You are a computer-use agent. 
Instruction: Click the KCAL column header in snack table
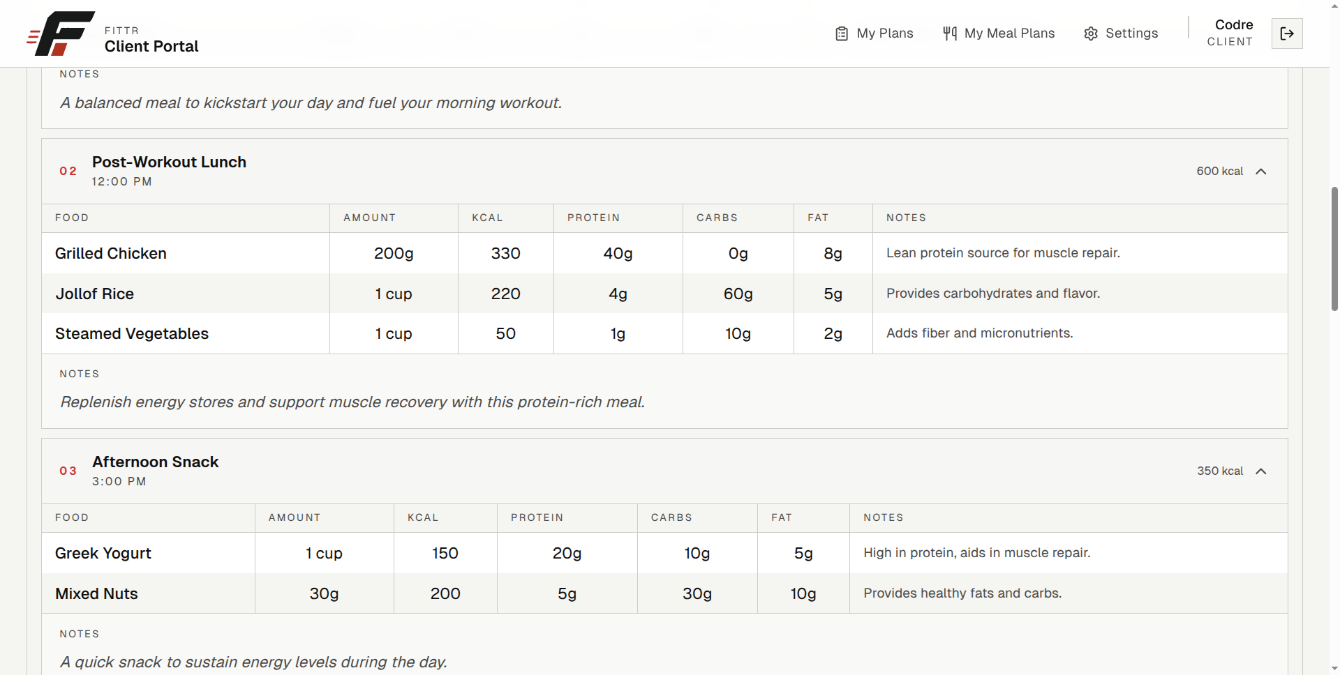click(x=423, y=517)
